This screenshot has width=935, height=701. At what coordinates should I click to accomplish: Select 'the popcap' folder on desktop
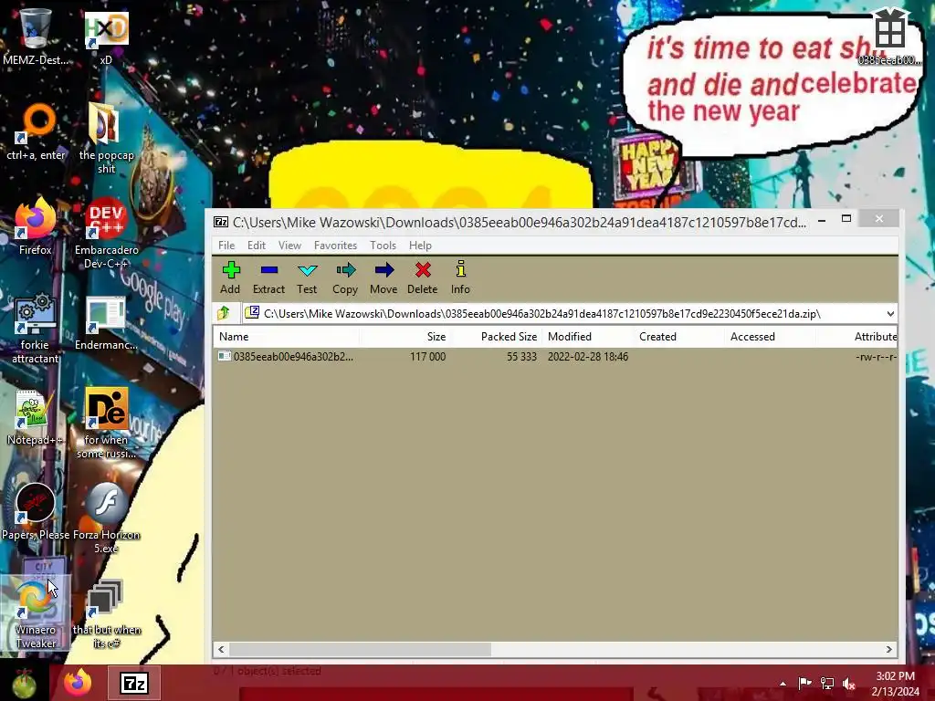coord(107,139)
